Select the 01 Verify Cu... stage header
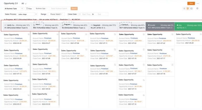The width and height of the screenshot is (202, 110). [17, 27]
